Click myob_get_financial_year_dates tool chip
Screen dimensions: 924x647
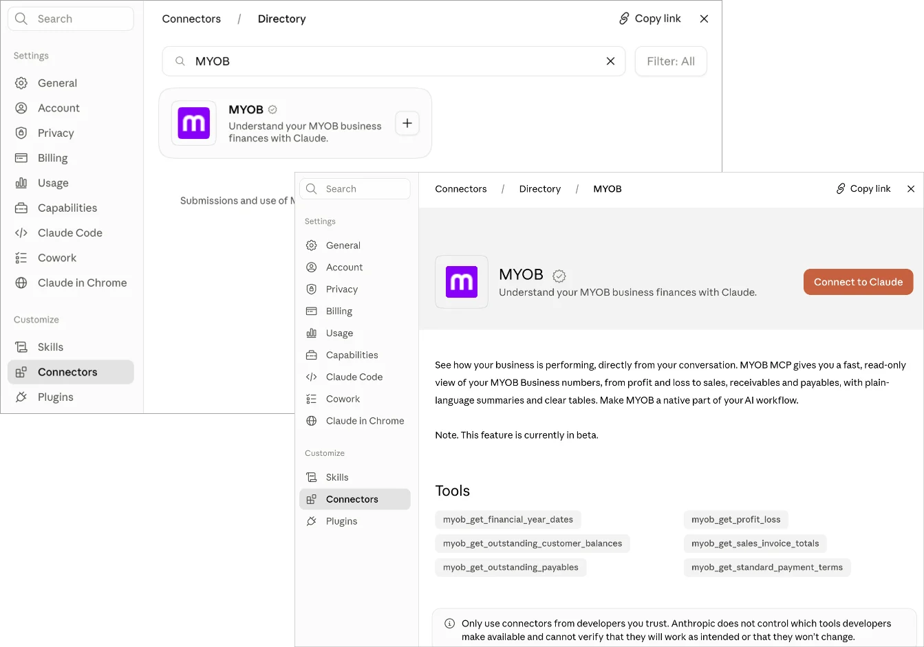[x=508, y=520]
